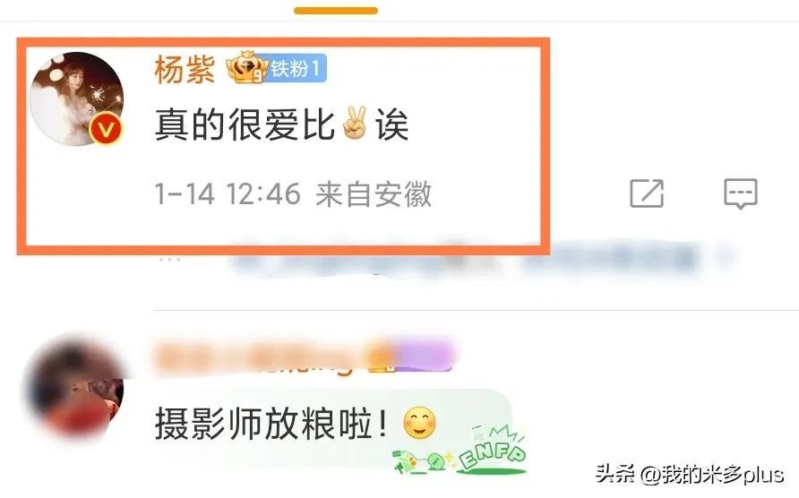Viewport: 799px width, 498px height.
Task: Open 杨紫's profile avatar
Action: coord(76,99)
